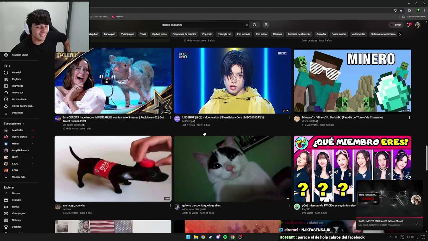Open options menu for Got Talent video

coord(170,117)
